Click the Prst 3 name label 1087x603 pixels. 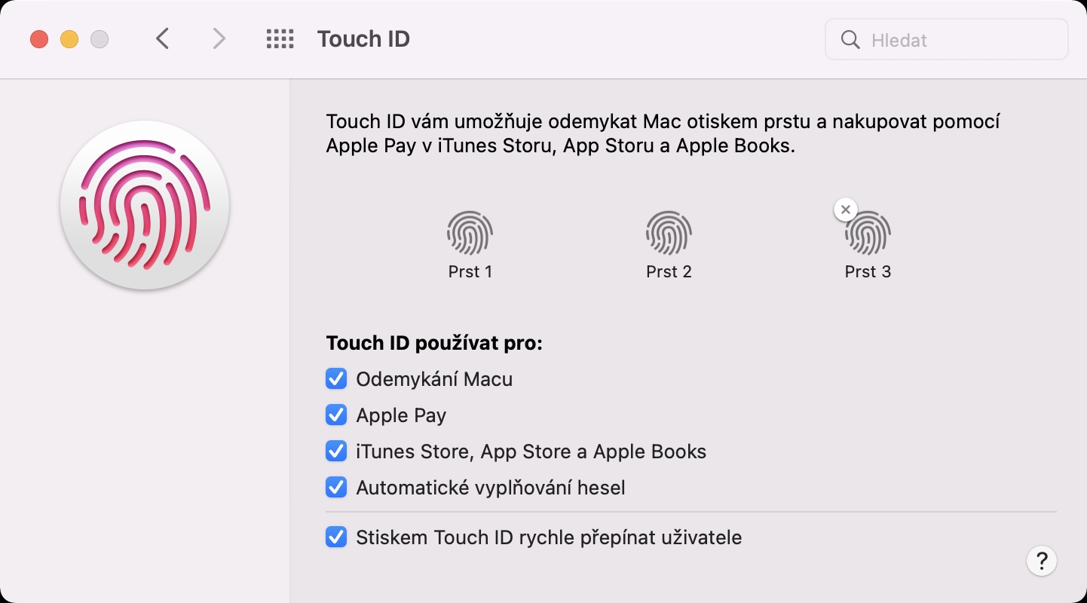[868, 271]
